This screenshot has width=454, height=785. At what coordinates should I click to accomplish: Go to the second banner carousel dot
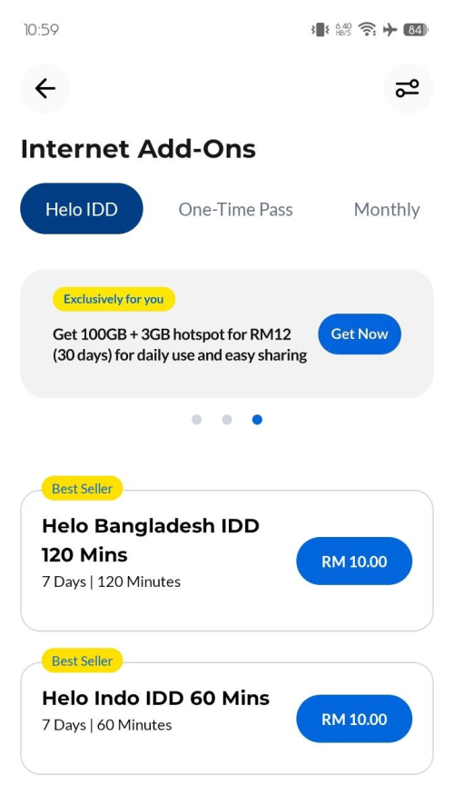[227, 420]
